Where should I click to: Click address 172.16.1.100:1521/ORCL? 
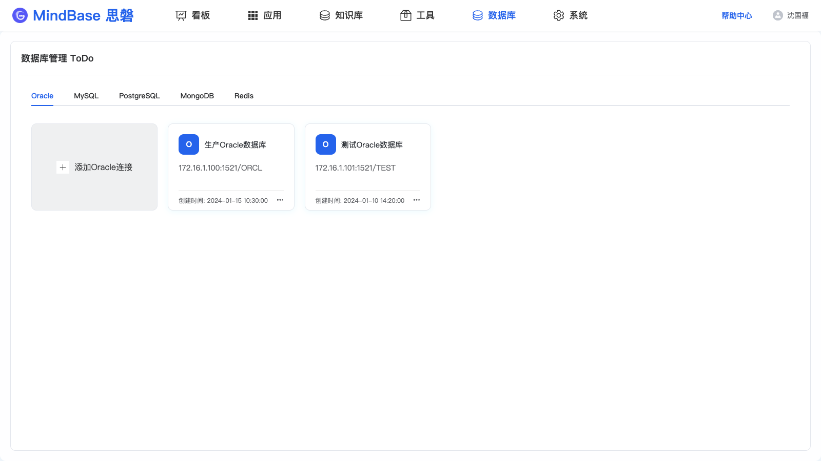pos(221,168)
